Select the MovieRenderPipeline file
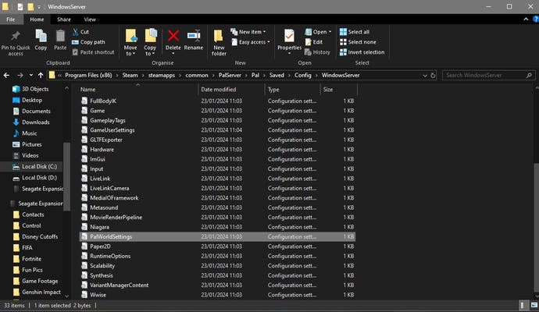 pyautogui.click(x=217, y=218)
